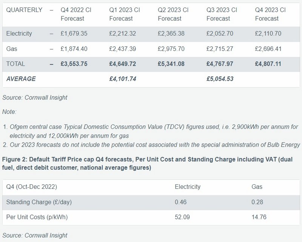Click the £5,054.53 average value
Image resolution: width=302 pixels, height=242 pixels.
click(x=220, y=79)
